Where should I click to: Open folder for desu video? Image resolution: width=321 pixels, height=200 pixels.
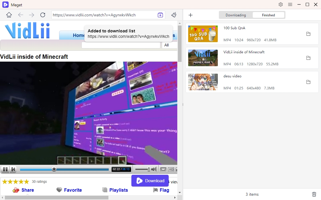pyautogui.click(x=308, y=82)
